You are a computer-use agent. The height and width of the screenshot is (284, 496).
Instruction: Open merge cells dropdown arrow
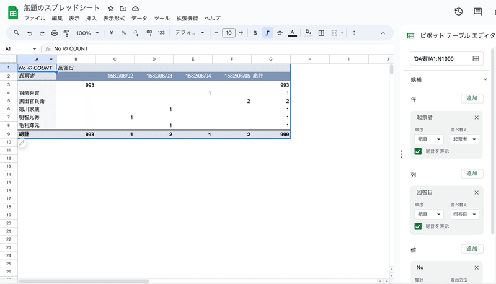point(342,33)
